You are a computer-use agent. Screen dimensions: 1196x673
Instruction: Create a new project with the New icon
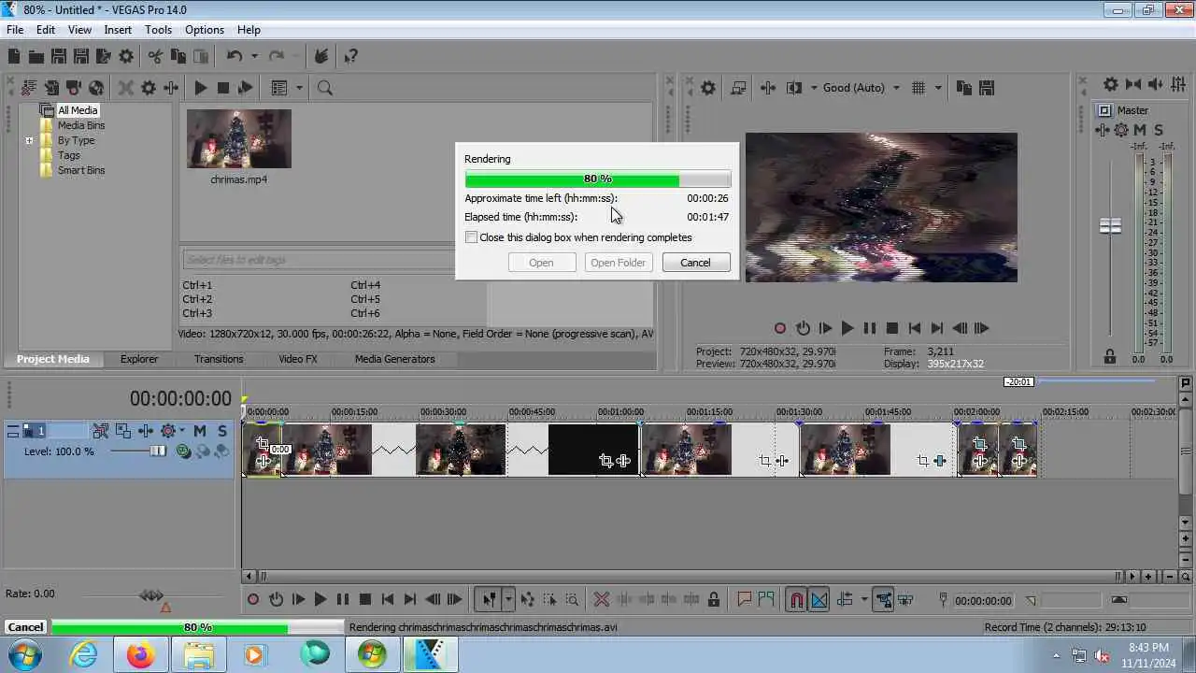click(14, 56)
